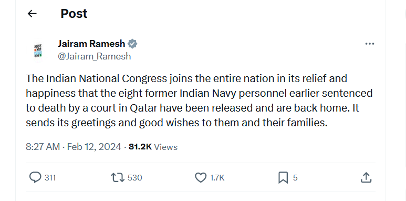The width and height of the screenshot is (406, 201).
Task: Open Jairam Ramesh display name link
Action: coord(91,44)
